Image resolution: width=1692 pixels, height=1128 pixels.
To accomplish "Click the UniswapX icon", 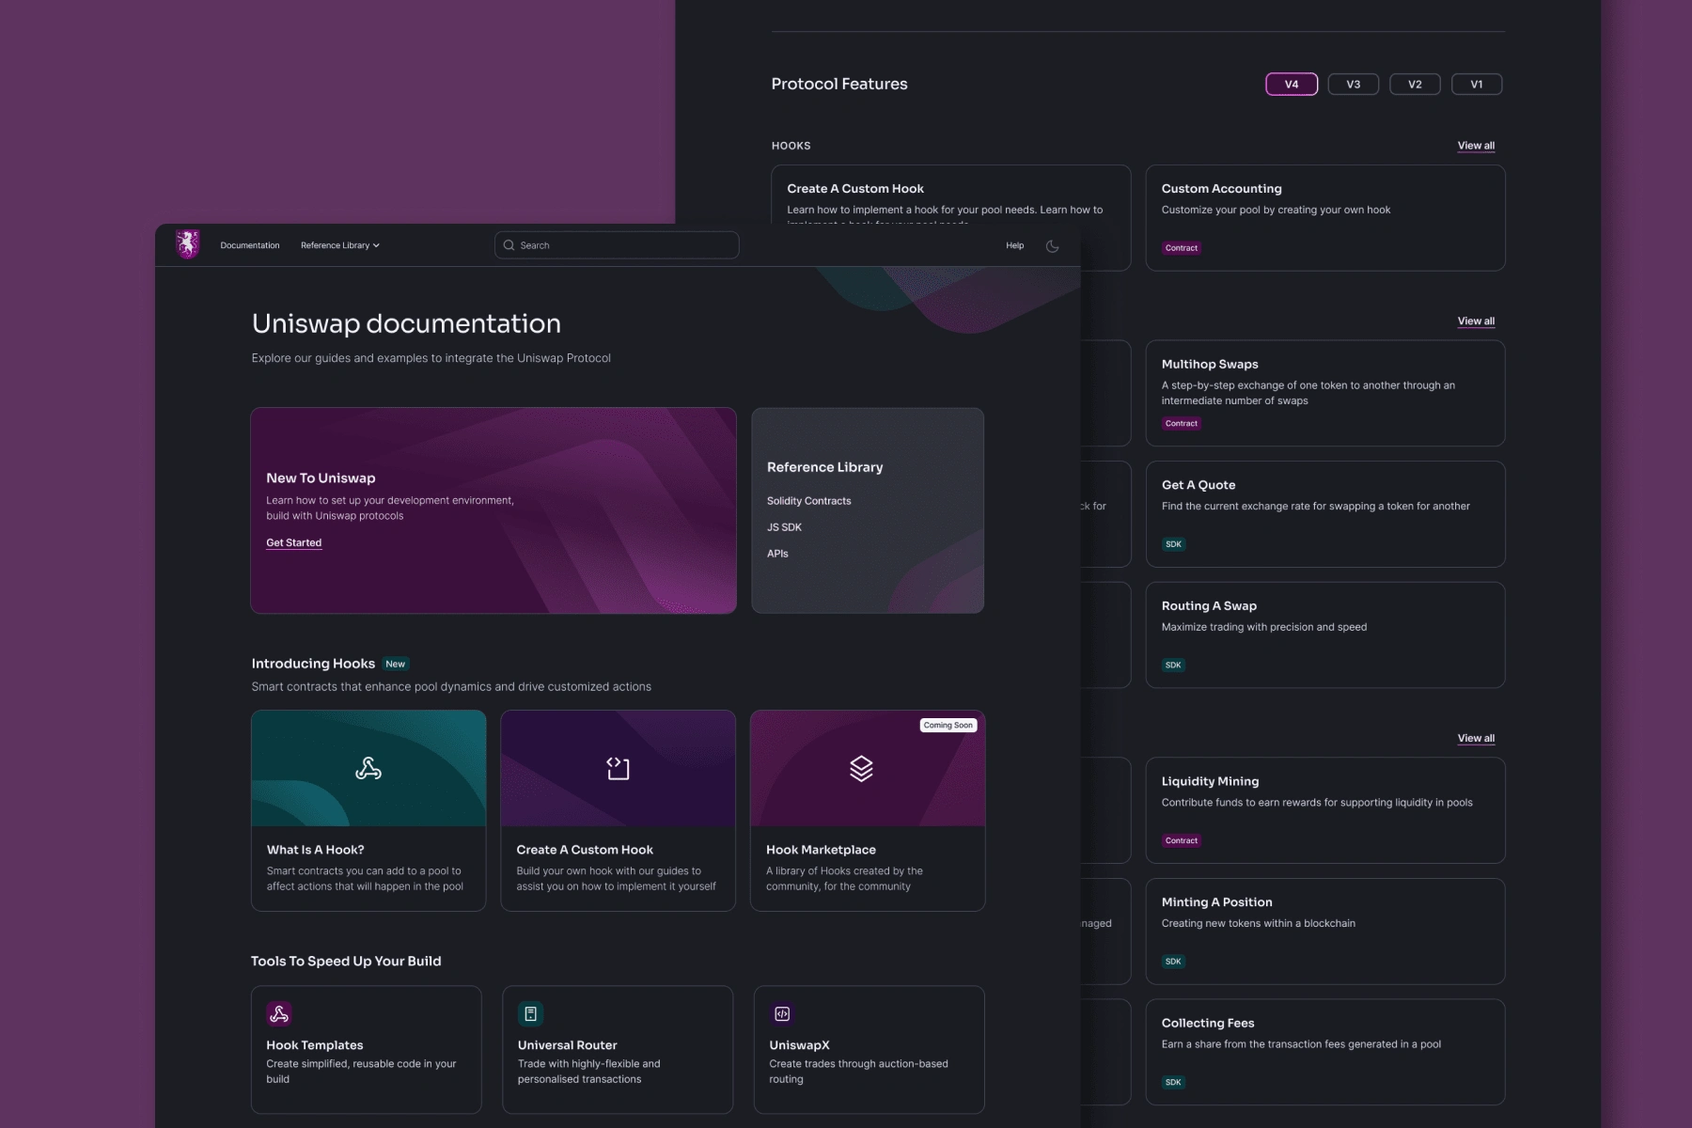I will point(782,1013).
